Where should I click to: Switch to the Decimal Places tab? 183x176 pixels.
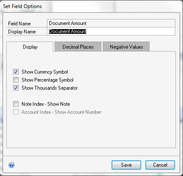[78, 47]
